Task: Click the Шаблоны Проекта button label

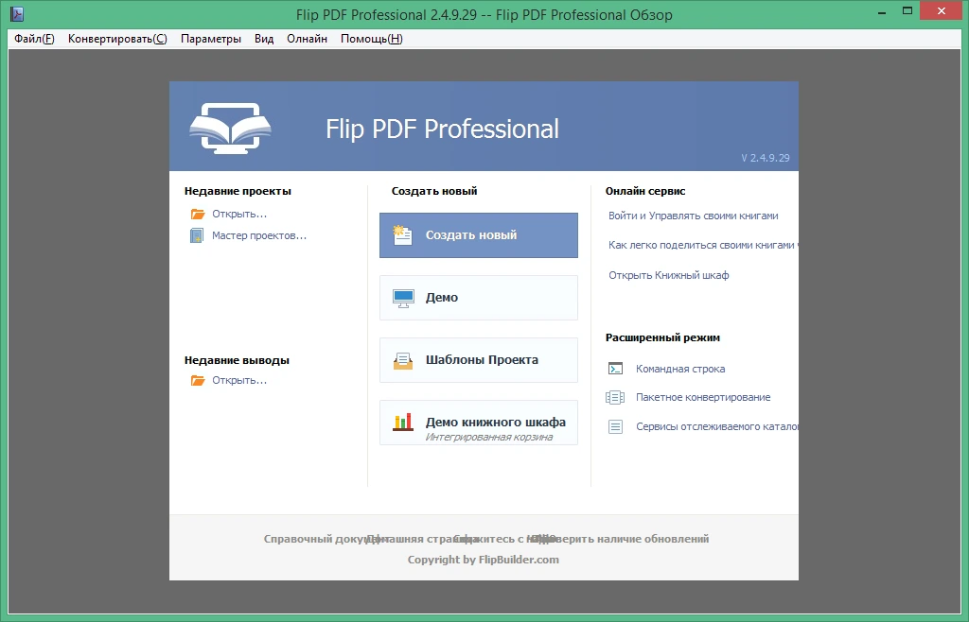Action: (x=482, y=360)
